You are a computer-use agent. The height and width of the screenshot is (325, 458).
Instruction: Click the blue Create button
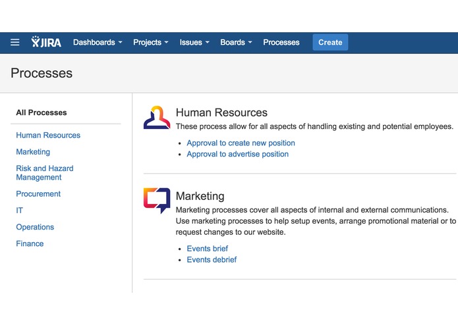330,43
